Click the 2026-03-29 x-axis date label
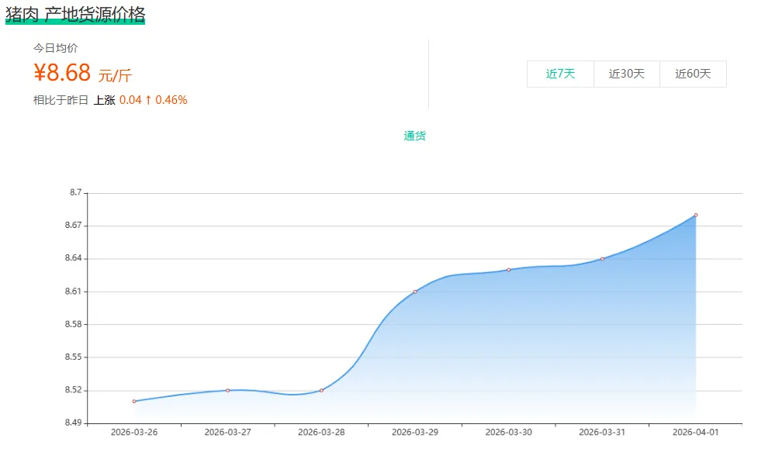 click(x=415, y=432)
